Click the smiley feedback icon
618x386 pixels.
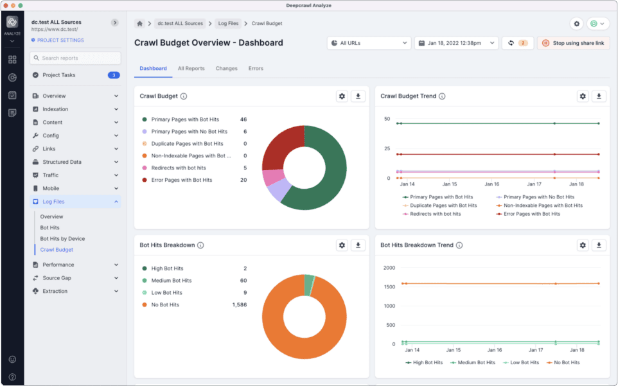coord(12,359)
